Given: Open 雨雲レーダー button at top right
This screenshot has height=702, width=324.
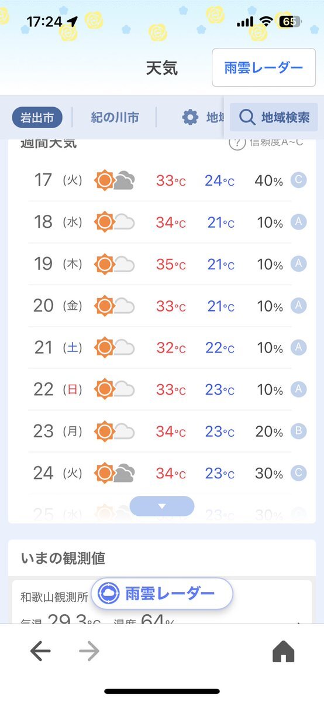Looking at the screenshot, I should coord(264,67).
